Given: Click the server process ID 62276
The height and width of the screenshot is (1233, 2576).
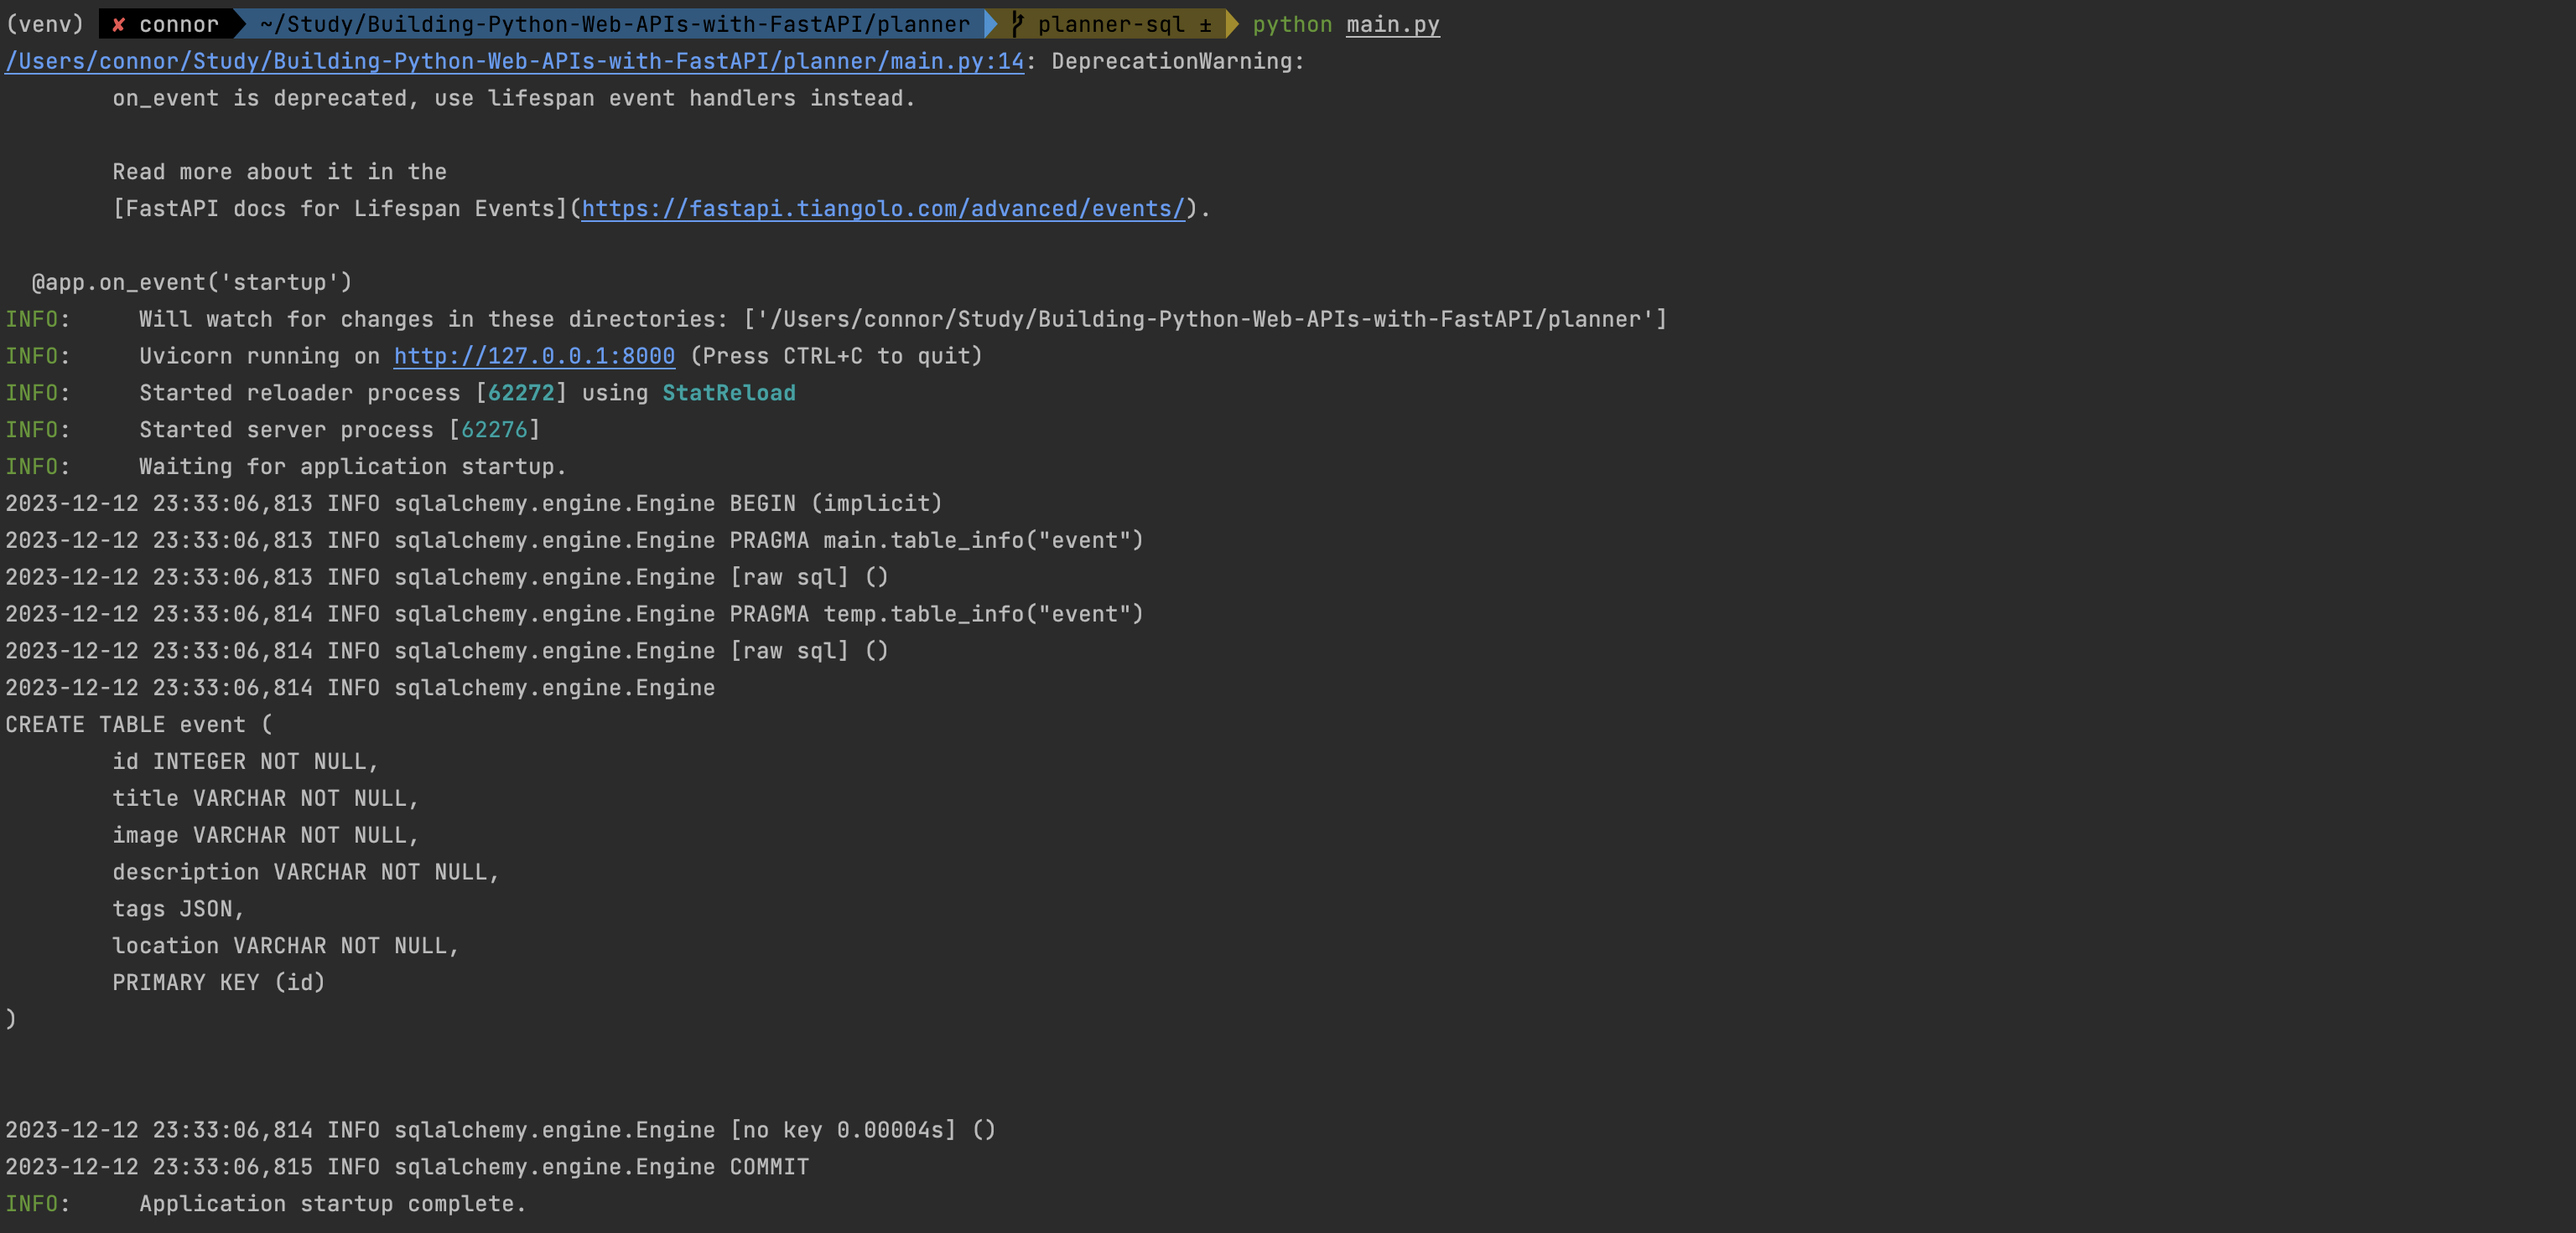Looking at the screenshot, I should pyautogui.click(x=494, y=430).
